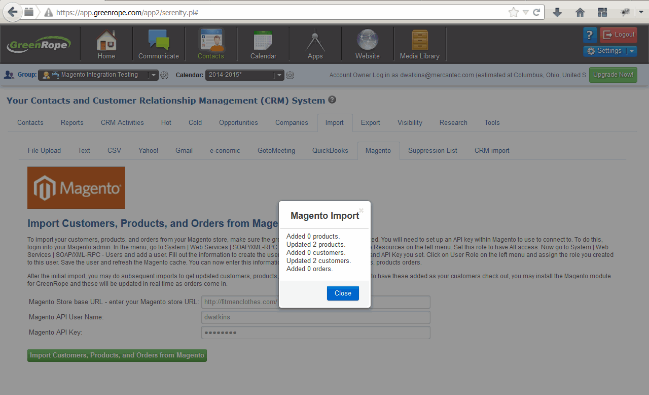Click the CRM System help question mark
The height and width of the screenshot is (395, 649).
[x=332, y=100]
